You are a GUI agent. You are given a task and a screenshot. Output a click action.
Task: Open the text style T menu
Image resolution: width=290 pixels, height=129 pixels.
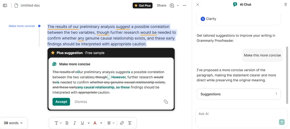click(x=56, y=123)
